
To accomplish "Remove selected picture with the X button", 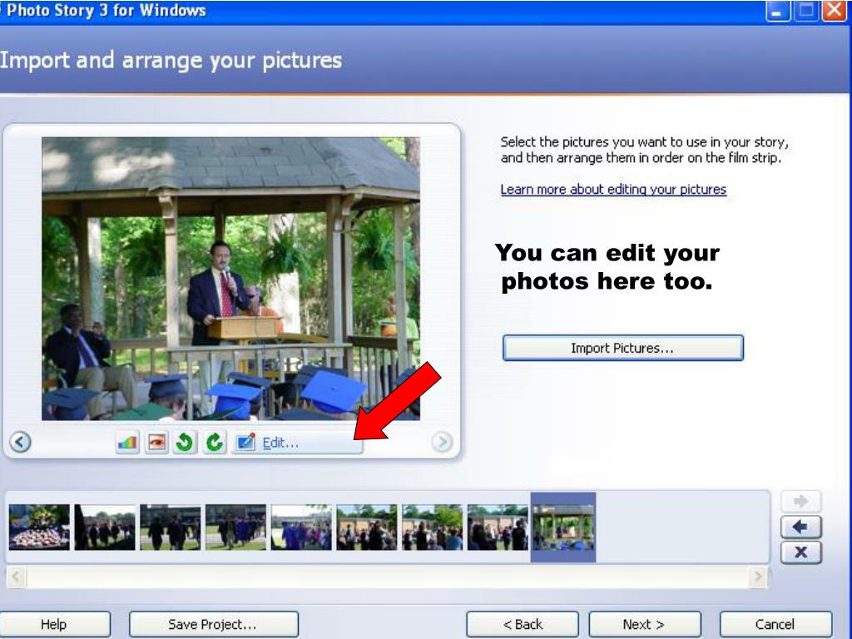I will tap(801, 552).
